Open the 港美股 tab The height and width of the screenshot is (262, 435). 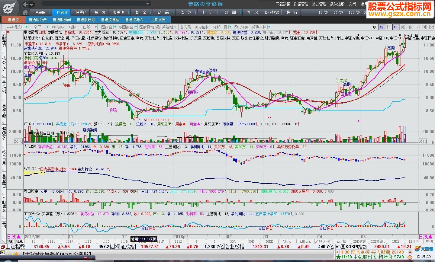tap(119, 12)
